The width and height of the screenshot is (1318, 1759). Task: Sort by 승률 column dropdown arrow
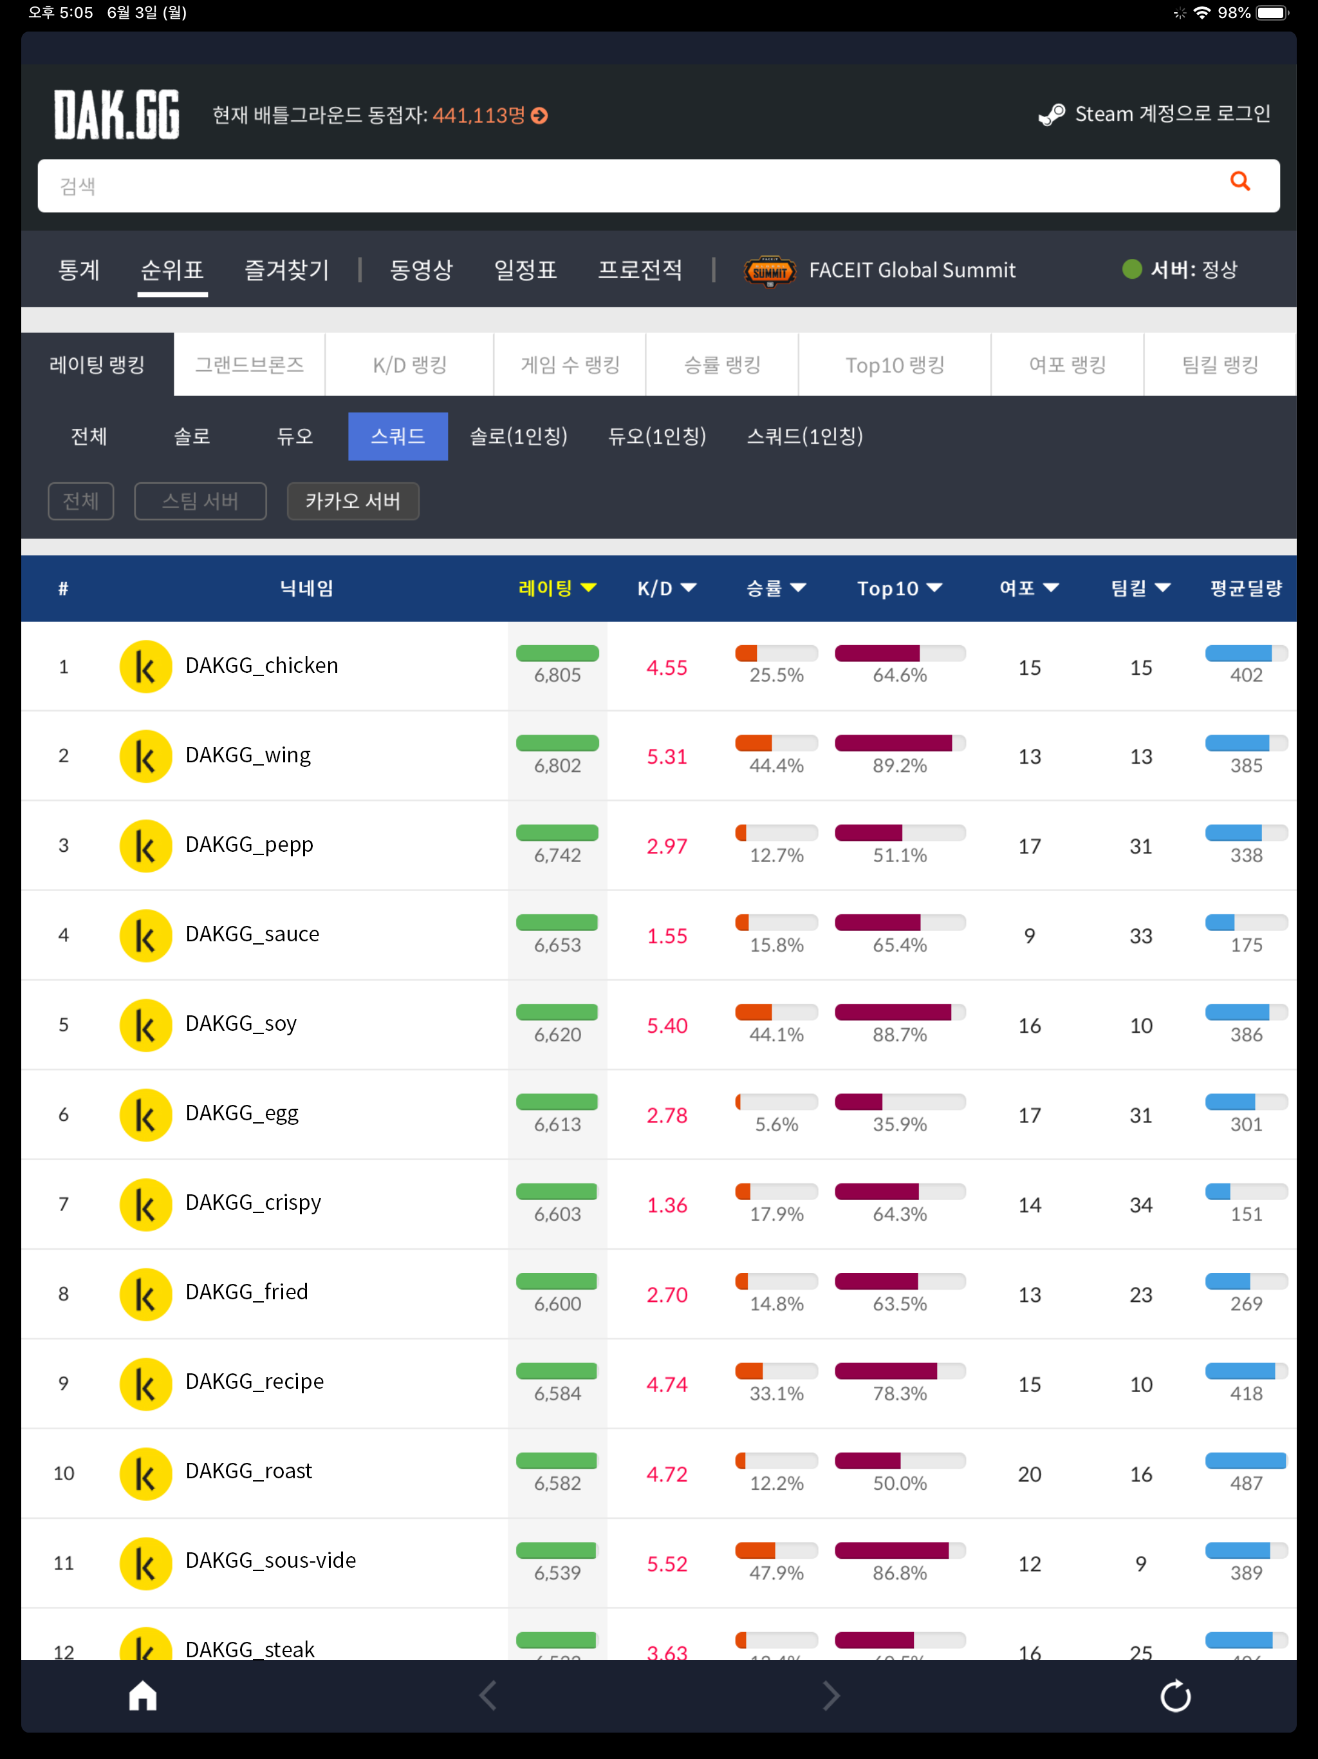(x=798, y=588)
